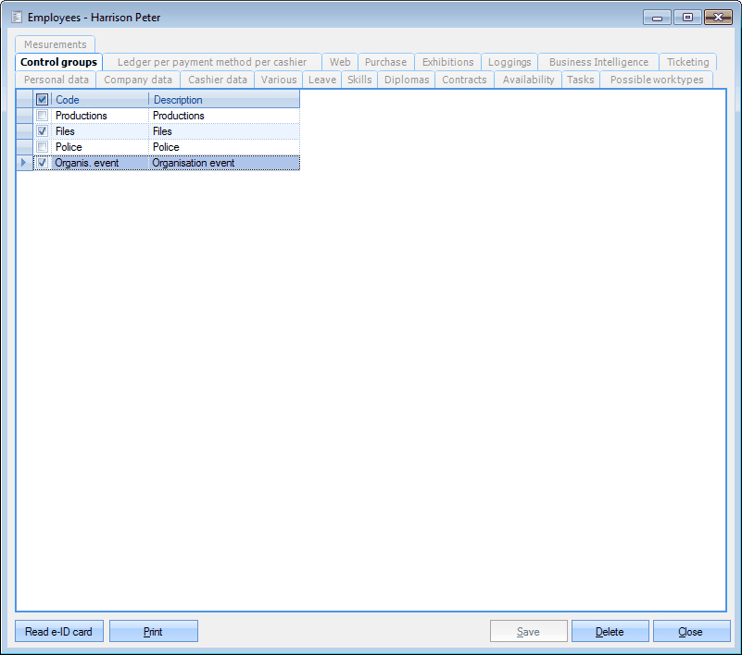Switch to the Personal data tab
Viewport: 742px width, 655px height.
pos(57,80)
